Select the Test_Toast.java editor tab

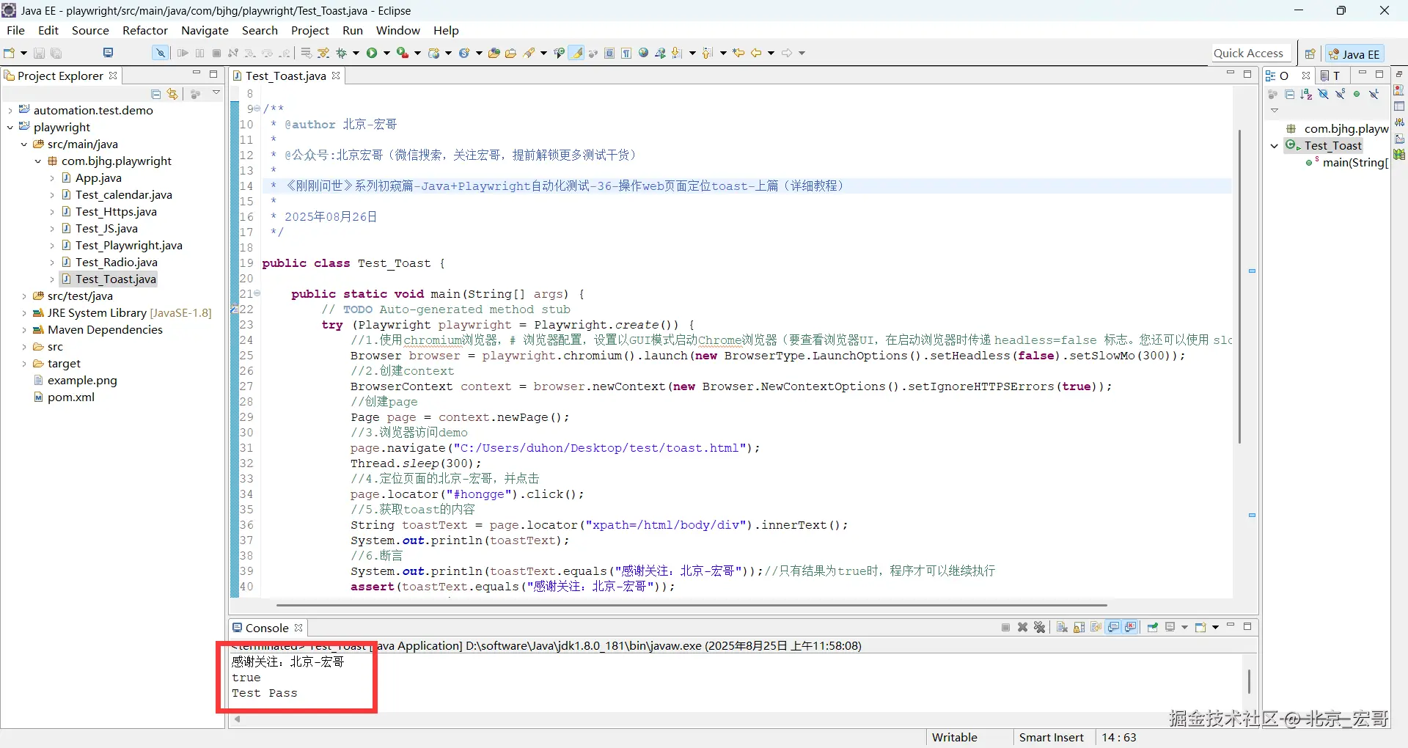click(285, 76)
